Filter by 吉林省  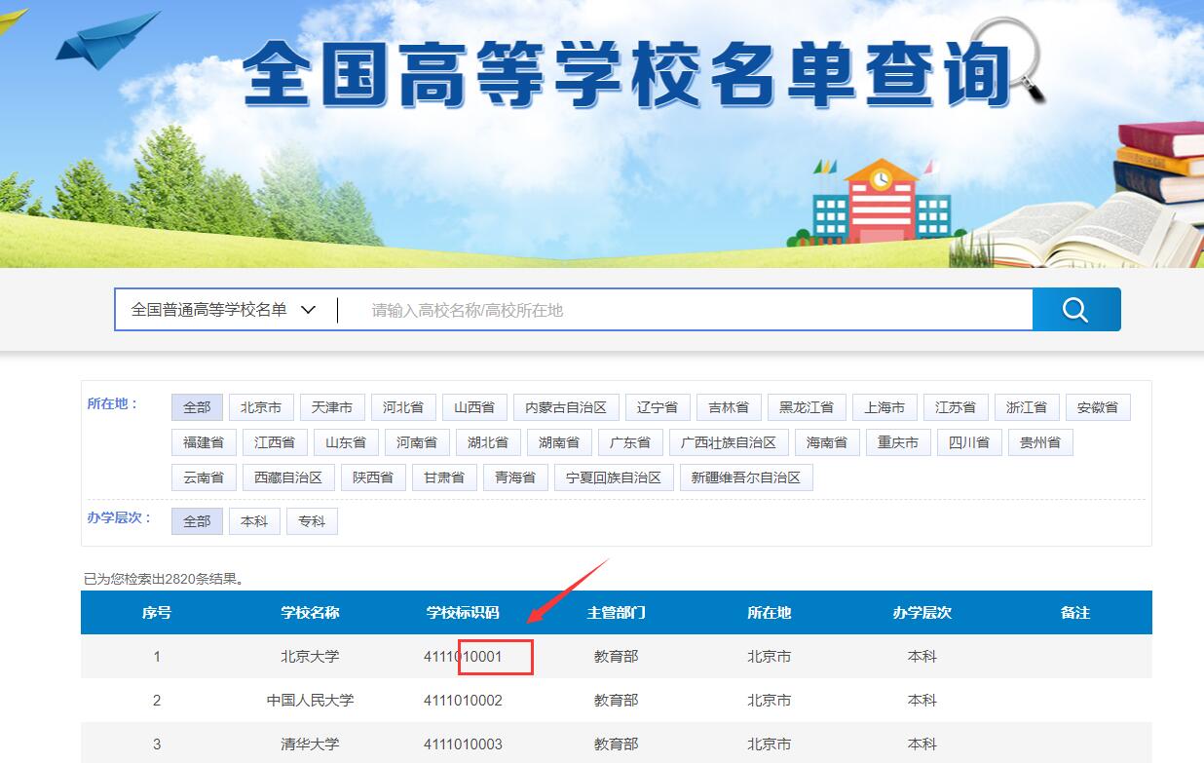729,407
